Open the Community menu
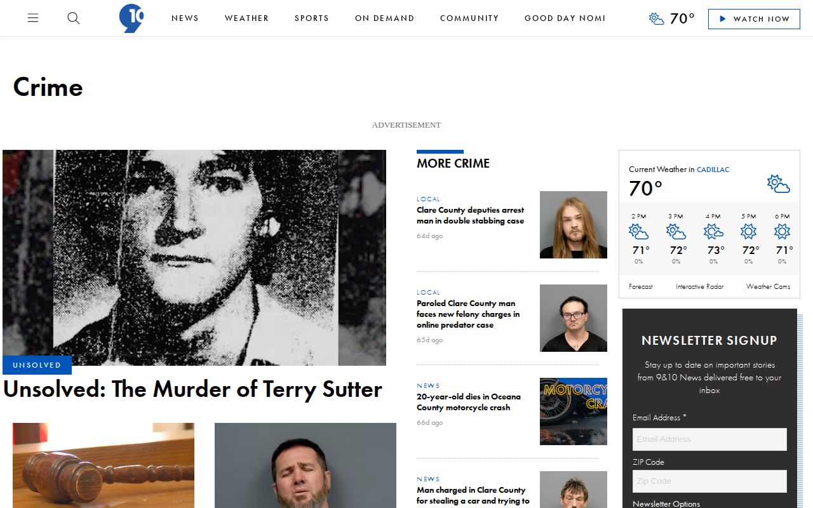Viewport: 813px width, 508px height. [x=469, y=18]
